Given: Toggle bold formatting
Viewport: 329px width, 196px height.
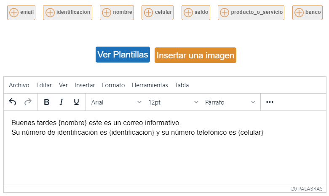Looking at the screenshot, I should [47, 102].
